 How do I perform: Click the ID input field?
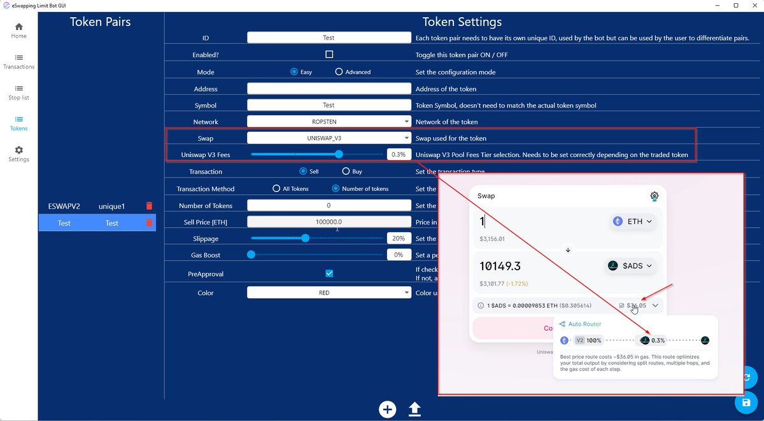(329, 38)
